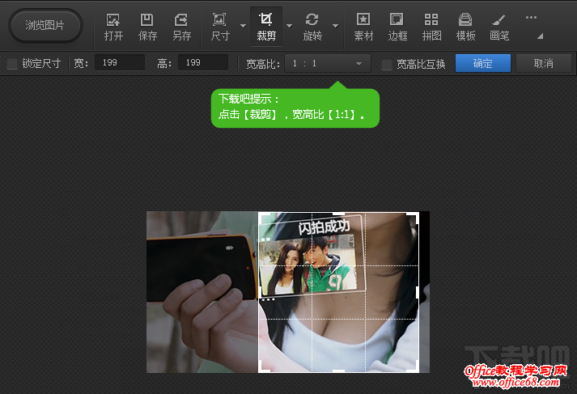This screenshot has height=394, width=577.
Task: Click the 保存 (Save) icon
Action: tap(147, 26)
